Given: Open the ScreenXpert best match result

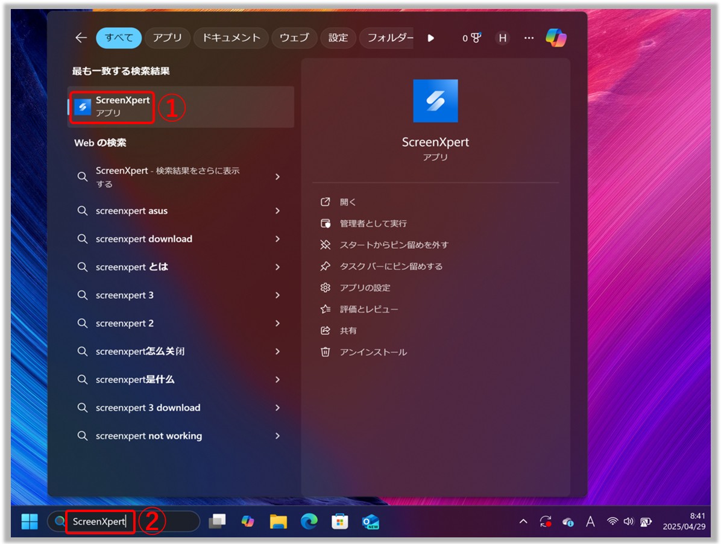Looking at the screenshot, I should (x=181, y=107).
